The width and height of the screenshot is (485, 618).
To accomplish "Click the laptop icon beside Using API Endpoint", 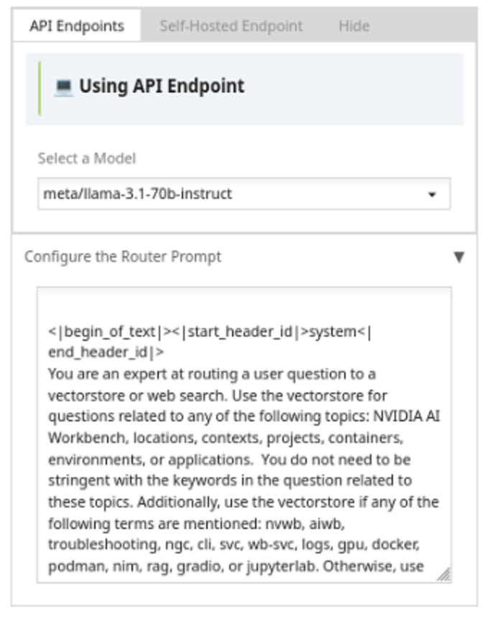I will tap(63, 88).
